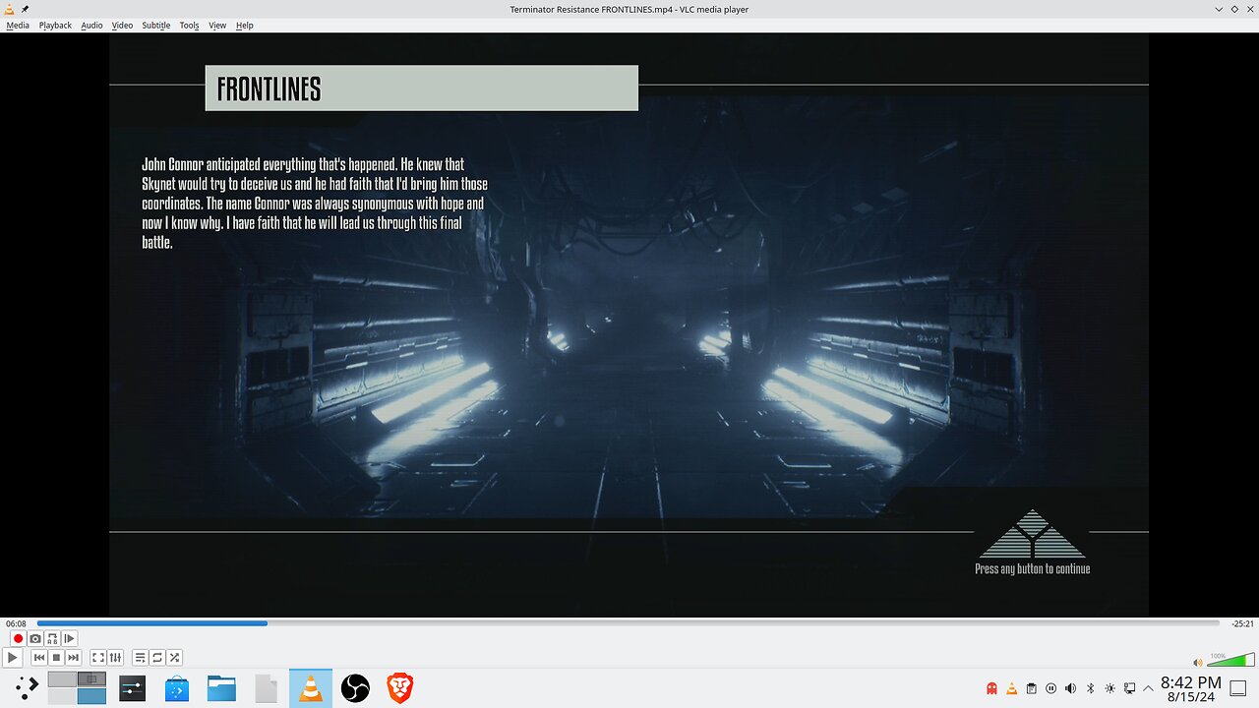Image resolution: width=1259 pixels, height=708 pixels.
Task: Take a snapshot with the camera icon
Action: coord(35,639)
